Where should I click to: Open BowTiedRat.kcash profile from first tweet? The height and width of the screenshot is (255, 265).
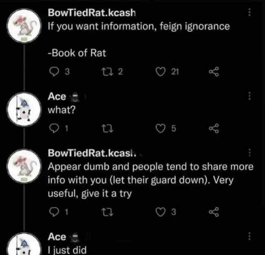tap(91, 13)
